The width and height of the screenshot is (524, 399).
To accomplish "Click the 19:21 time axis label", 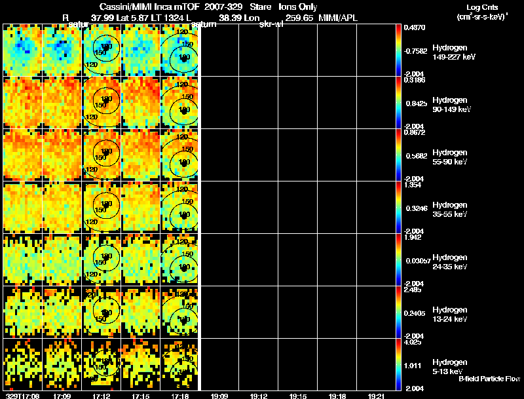I will tap(376, 396).
